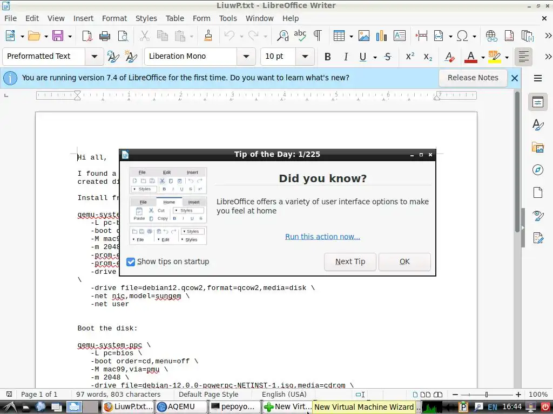Click Update Selected Style icon

[x=113, y=56]
